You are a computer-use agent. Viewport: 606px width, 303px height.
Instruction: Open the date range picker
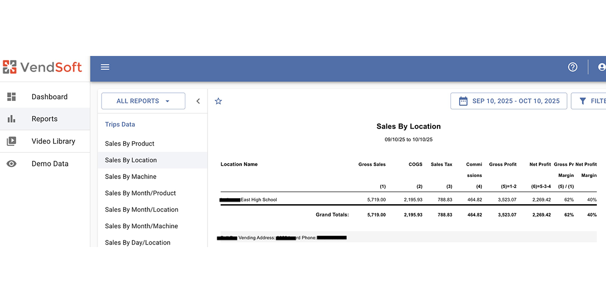click(x=509, y=101)
